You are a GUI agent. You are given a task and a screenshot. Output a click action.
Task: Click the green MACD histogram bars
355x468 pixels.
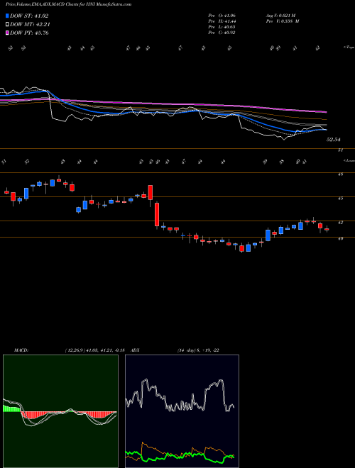(11, 408)
